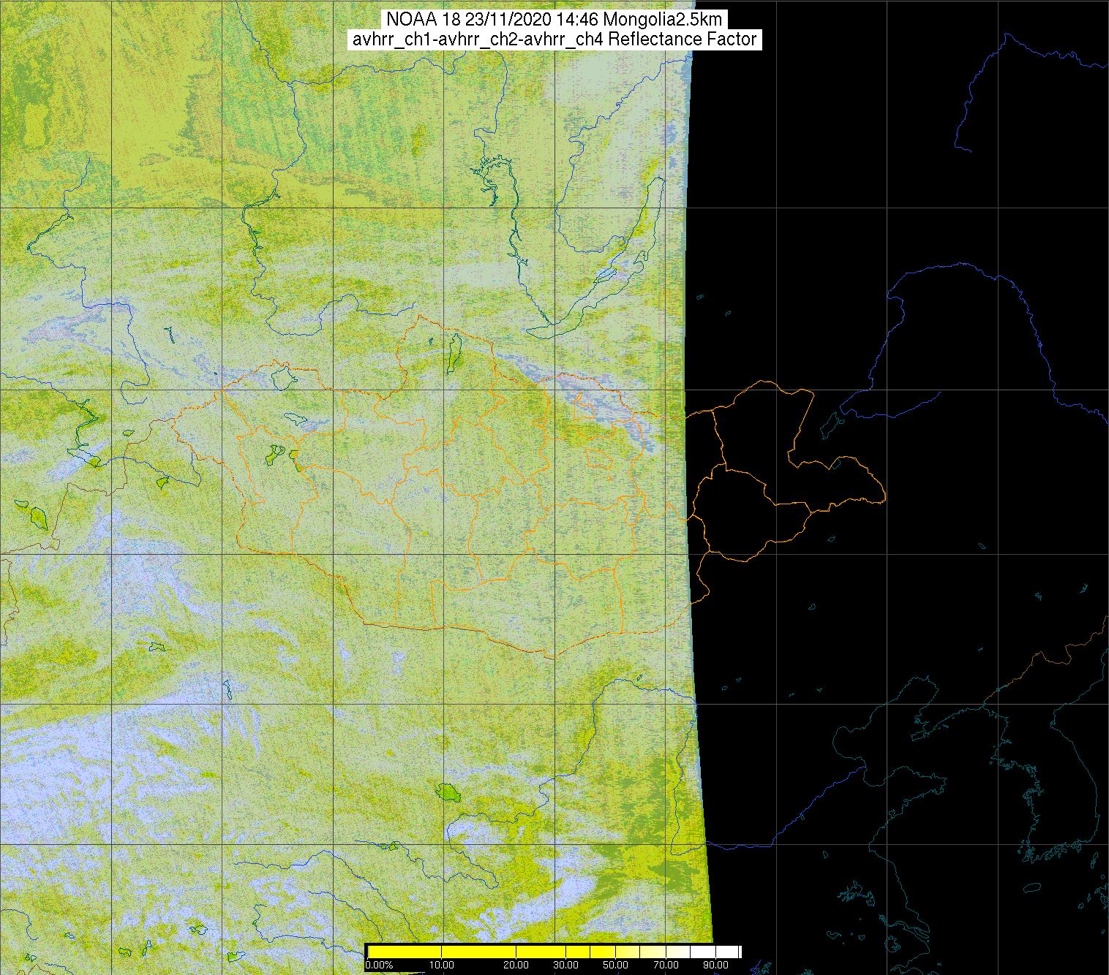Click the reflectance color scale bar
Viewport: 1109px width, 975px height.
click(x=554, y=951)
